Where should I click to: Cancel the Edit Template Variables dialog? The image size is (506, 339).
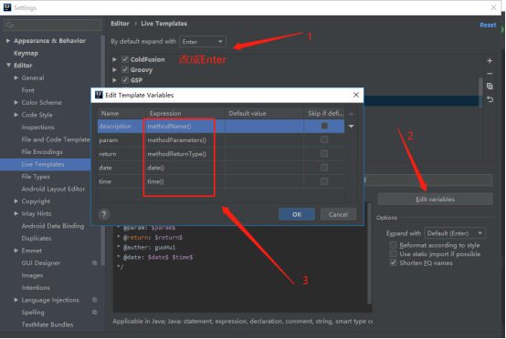(x=338, y=214)
